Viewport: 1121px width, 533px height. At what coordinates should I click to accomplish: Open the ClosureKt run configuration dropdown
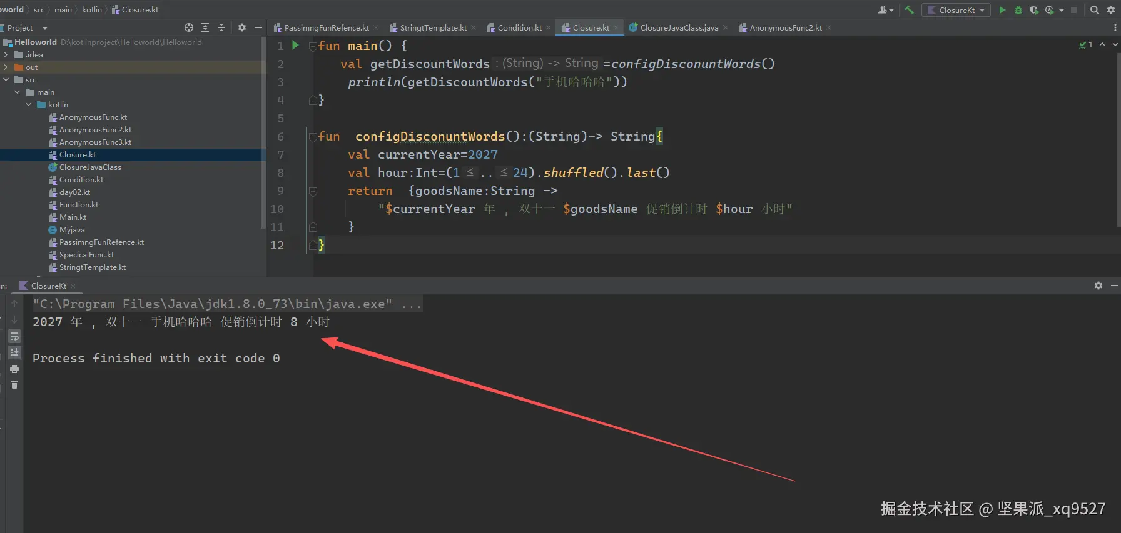pyautogui.click(x=956, y=10)
